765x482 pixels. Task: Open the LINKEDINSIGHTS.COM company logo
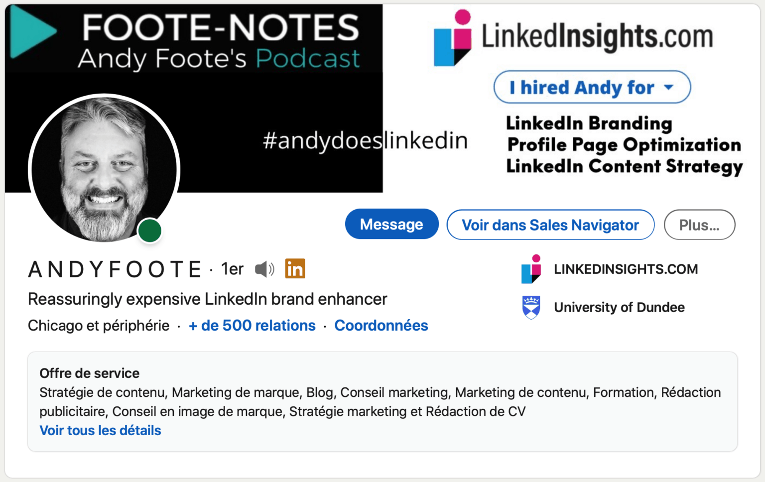coord(531,269)
